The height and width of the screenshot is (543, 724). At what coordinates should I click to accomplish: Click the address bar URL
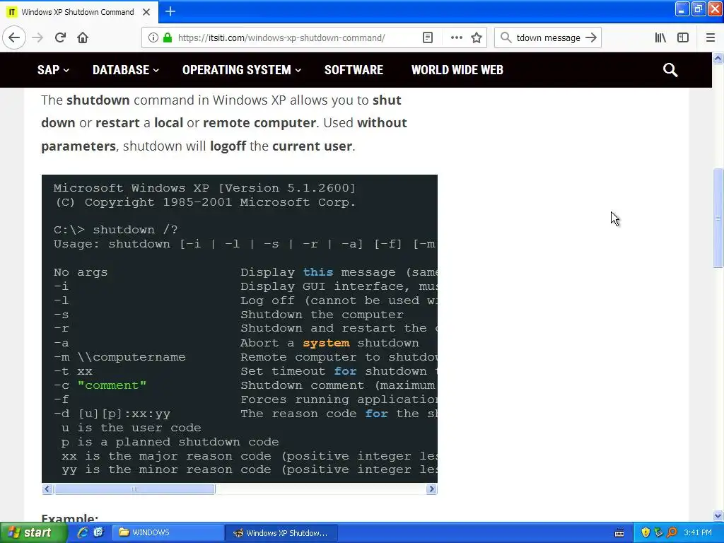281,38
